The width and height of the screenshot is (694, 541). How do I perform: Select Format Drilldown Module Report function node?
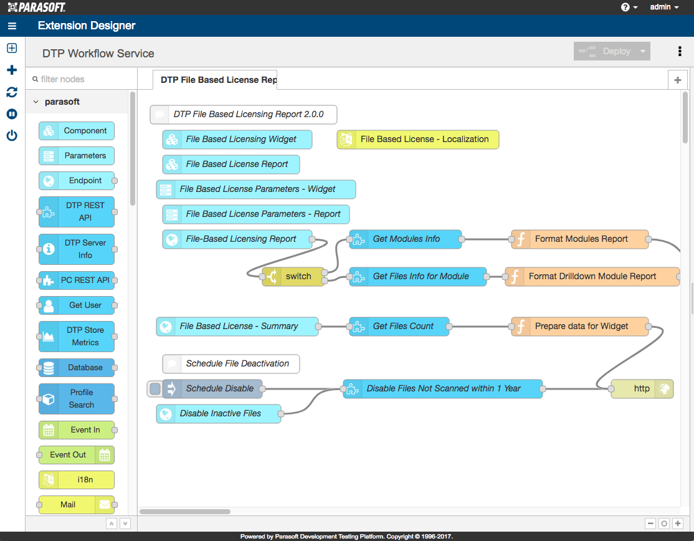(592, 277)
